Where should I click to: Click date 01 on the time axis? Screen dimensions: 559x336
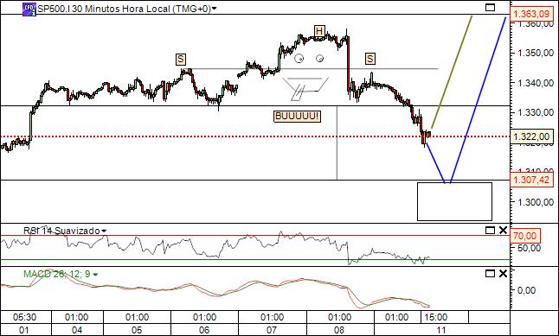click(x=24, y=330)
